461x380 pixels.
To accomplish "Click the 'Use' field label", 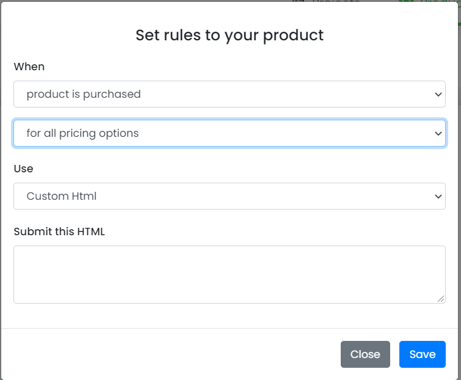I will [24, 168].
